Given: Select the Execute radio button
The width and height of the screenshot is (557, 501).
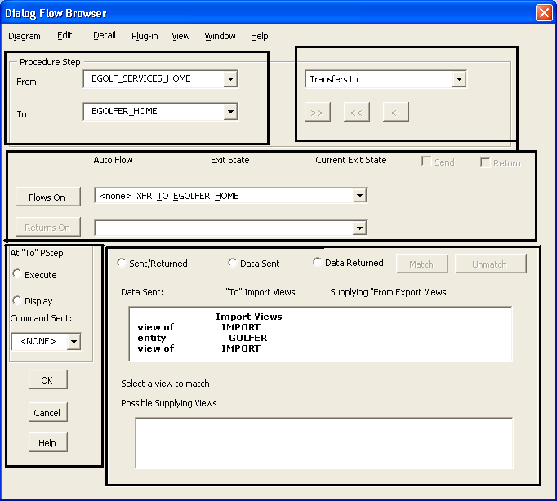Looking at the screenshot, I should [x=18, y=275].
